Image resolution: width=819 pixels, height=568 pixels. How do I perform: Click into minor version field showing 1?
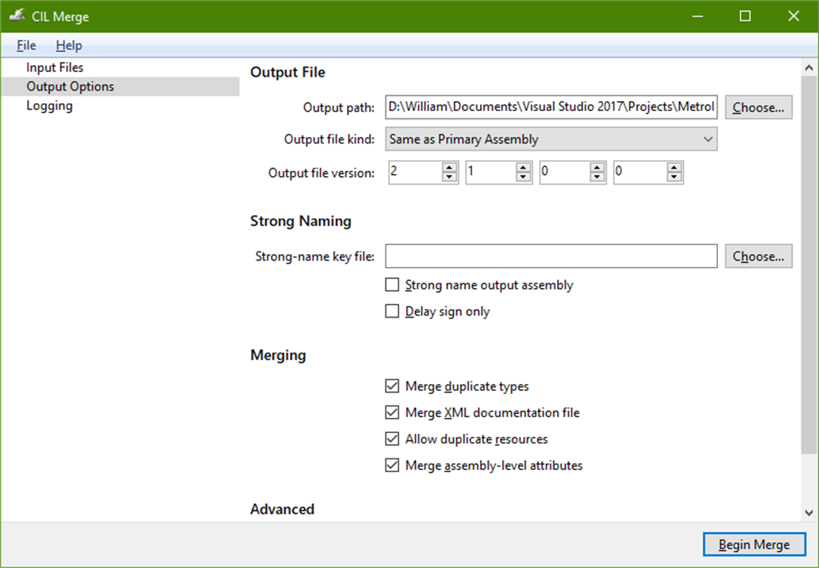coord(491,172)
